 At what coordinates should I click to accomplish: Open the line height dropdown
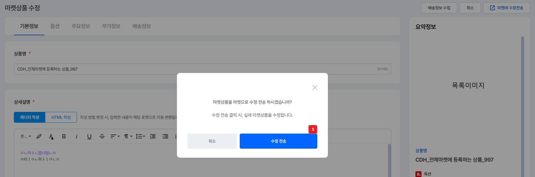click(x=140, y=137)
